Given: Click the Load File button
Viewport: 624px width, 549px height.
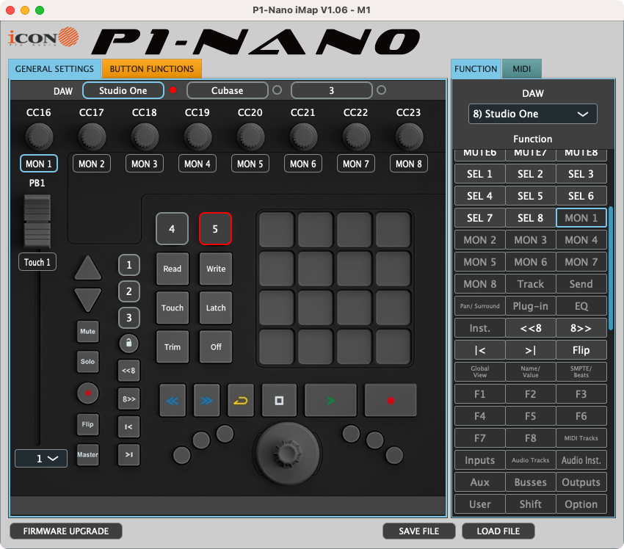Looking at the screenshot, I should point(498,531).
